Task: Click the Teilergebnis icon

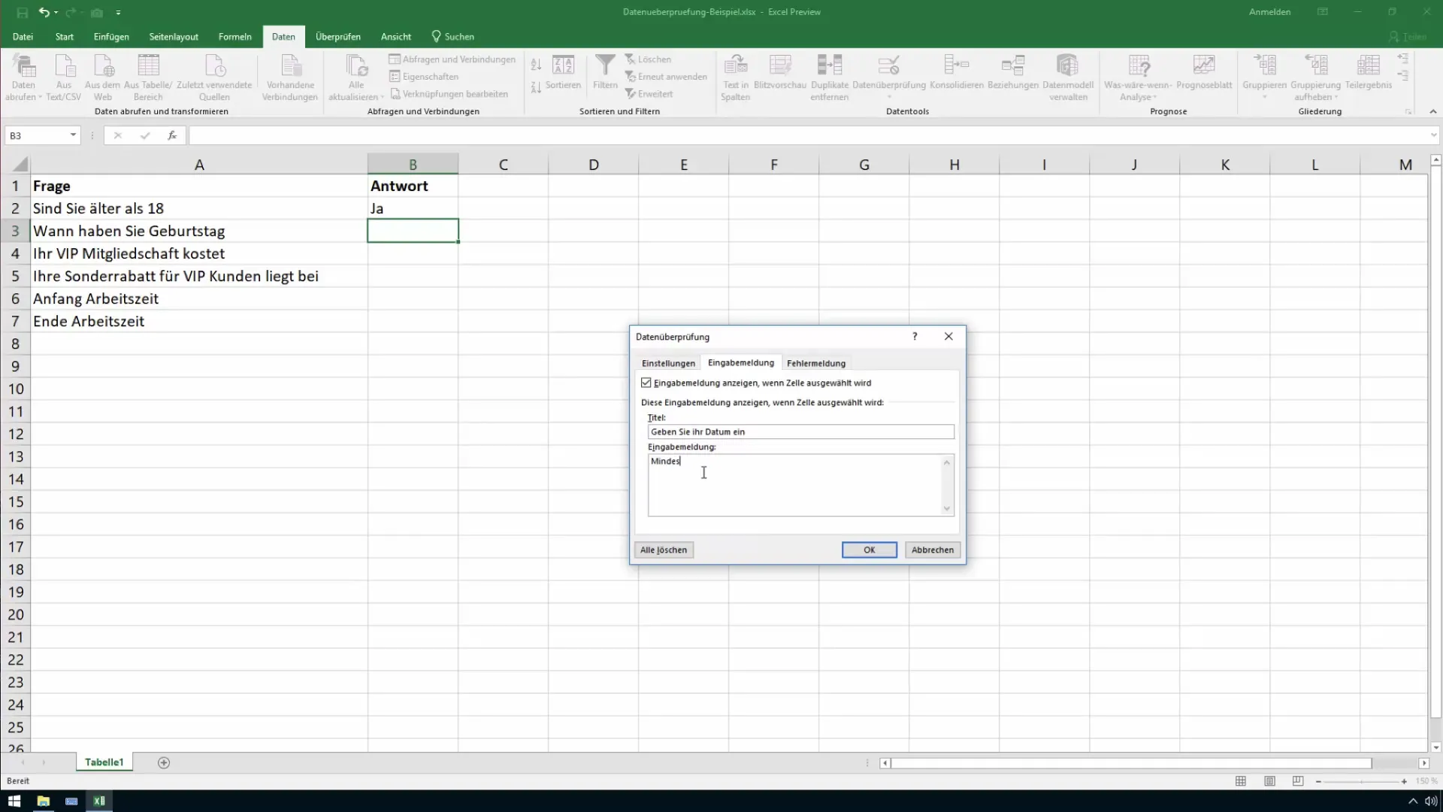Action: (1369, 72)
